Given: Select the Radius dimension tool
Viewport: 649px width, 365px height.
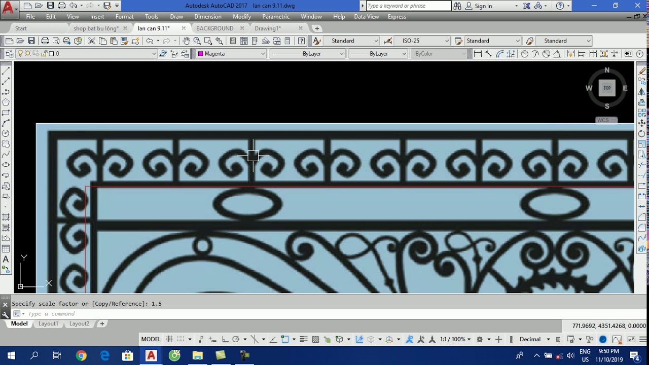Looking at the screenshot, I should (524, 54).
